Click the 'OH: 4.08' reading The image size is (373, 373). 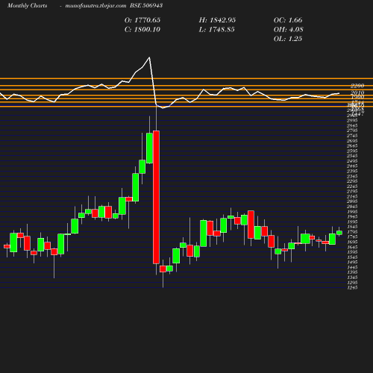click(x=288, y=30)
